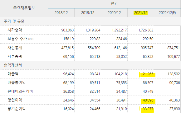Select SG&A value 32,514
181x113 pixels.
pyautogui.click(x=95, y=92)
